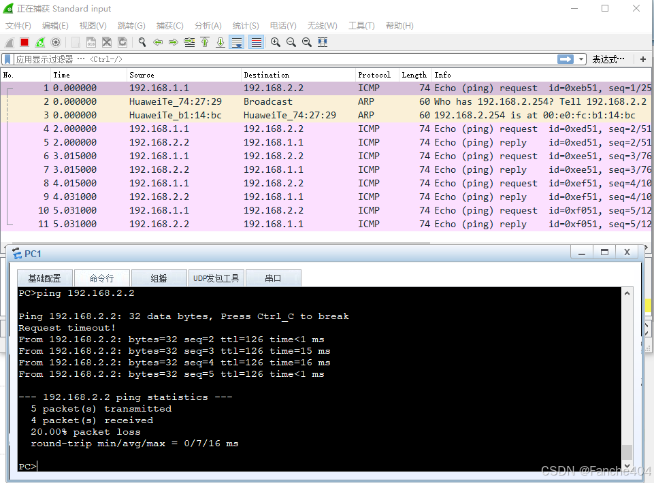Click the open capture file icon
The width and height of the screenshot is (654, 483).
point(76,42)
